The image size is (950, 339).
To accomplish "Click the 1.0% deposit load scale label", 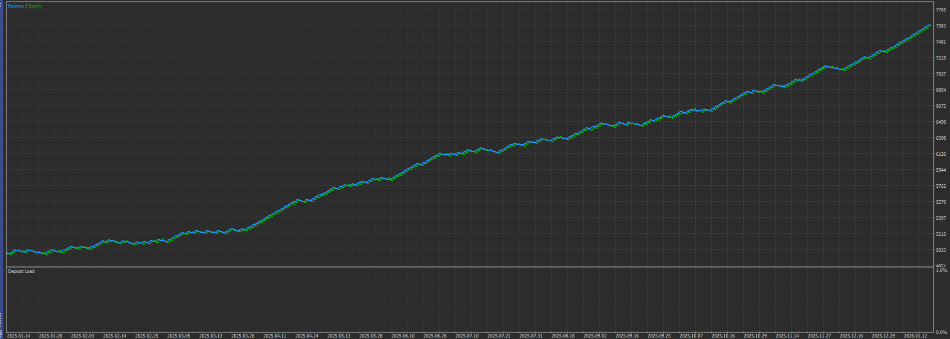I will pyautogui.click(x=941, y=270).
